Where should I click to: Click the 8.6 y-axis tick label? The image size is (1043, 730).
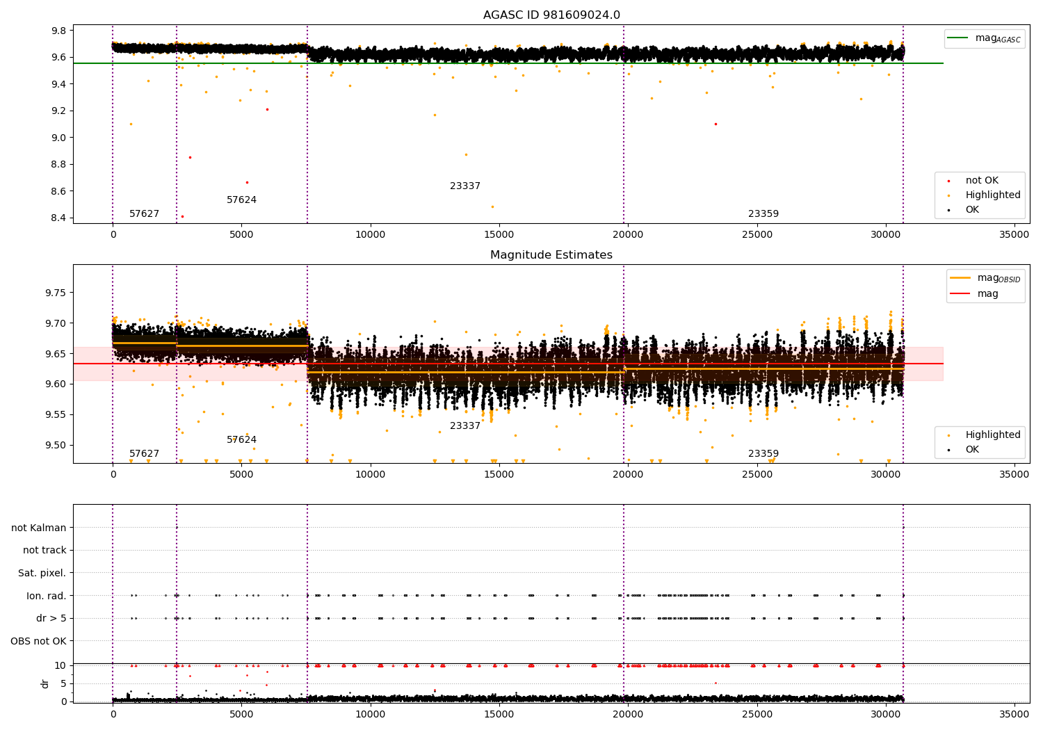coord(59,191)
